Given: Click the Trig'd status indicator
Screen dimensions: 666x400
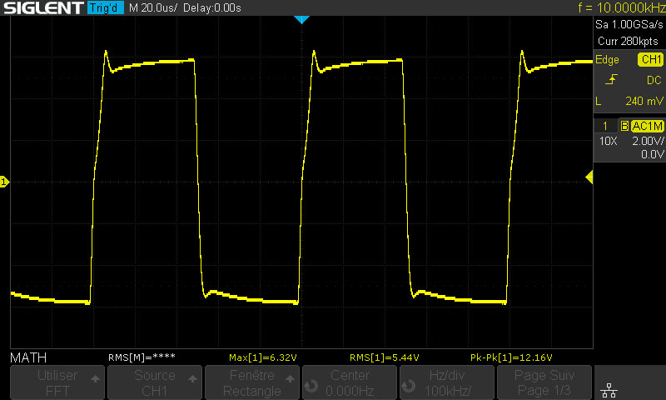Looking at the screenshot, I should pos(106,7).
